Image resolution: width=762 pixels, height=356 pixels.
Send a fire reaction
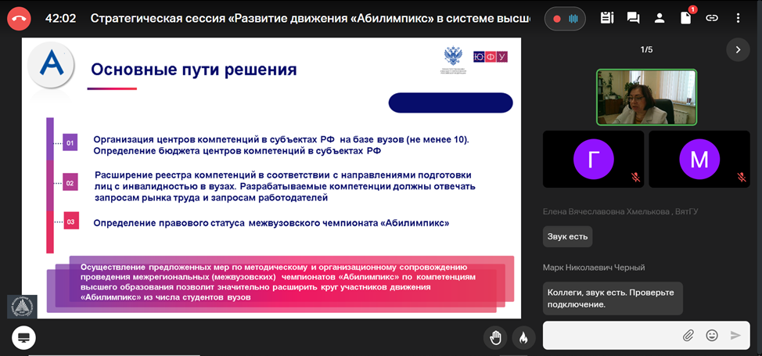(x=523, y=337)
